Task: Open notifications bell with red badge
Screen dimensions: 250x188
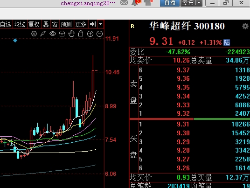Action: 136,2
